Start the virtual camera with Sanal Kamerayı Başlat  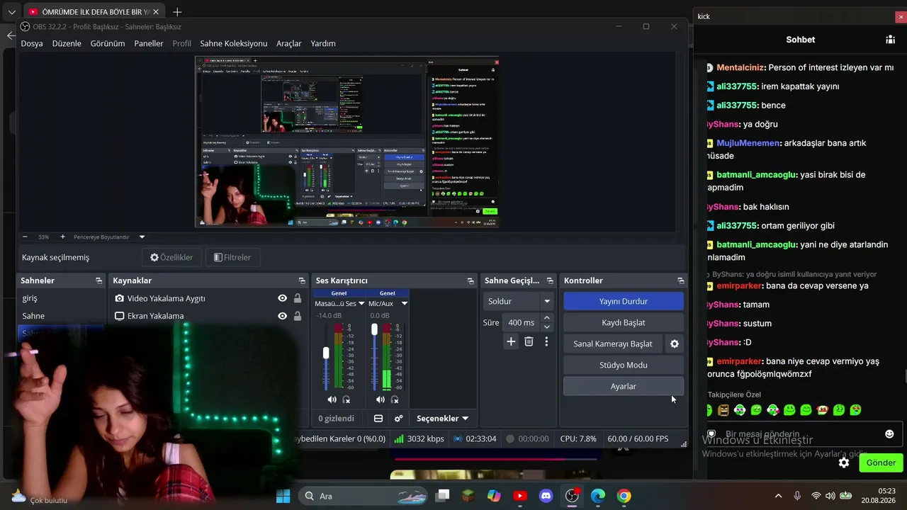613,344
